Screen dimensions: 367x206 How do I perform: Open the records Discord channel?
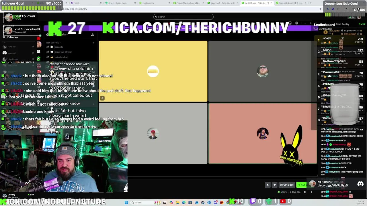tap(59, 47)
